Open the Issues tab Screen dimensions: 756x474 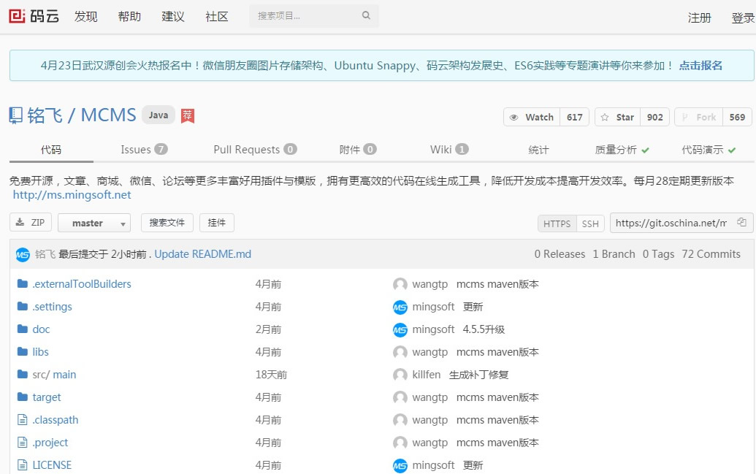pyautogui.click(x=143, y=149)
